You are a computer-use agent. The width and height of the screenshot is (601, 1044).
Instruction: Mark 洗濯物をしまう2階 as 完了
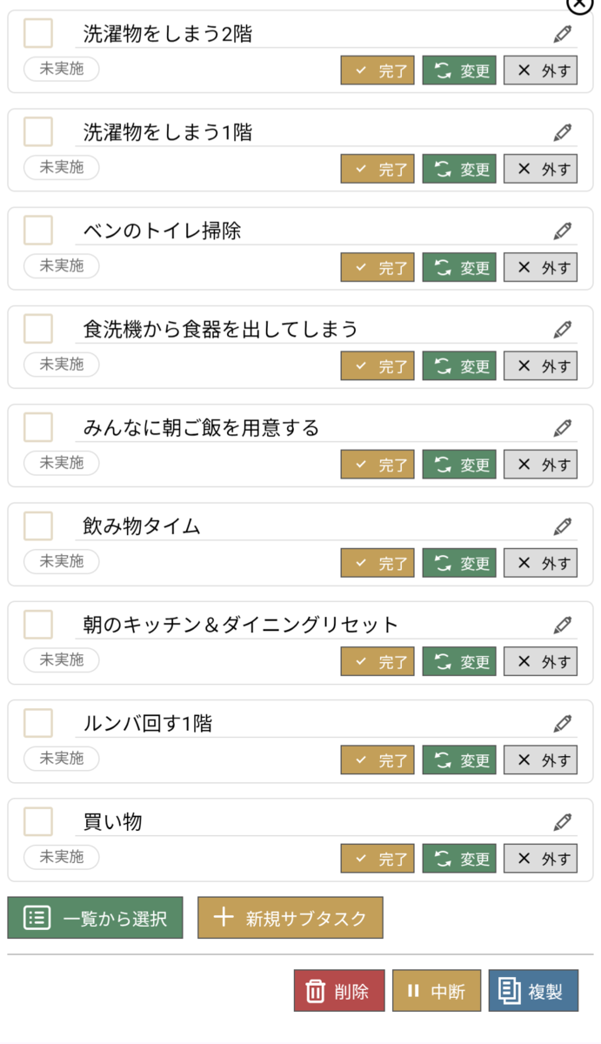(377, 71)
